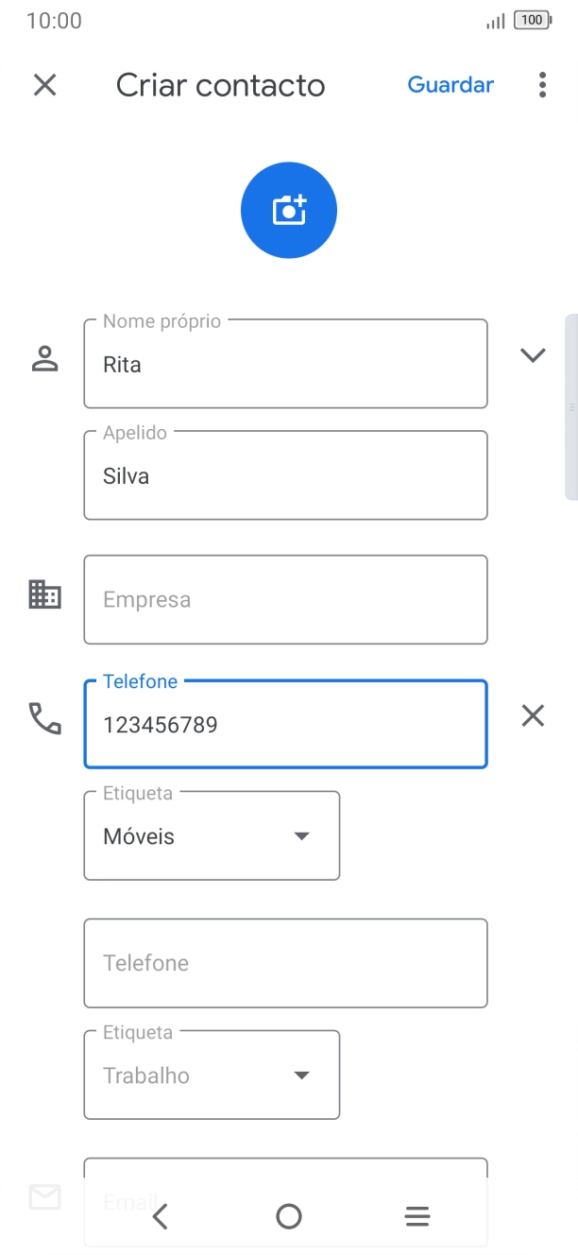Edit the Nome próprio field containing Rita

(x=285, y=365)
